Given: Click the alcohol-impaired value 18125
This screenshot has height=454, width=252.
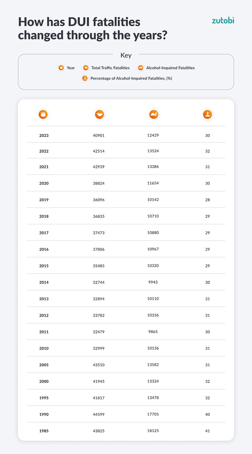Looking at the screenshot, I should [153, 431].
